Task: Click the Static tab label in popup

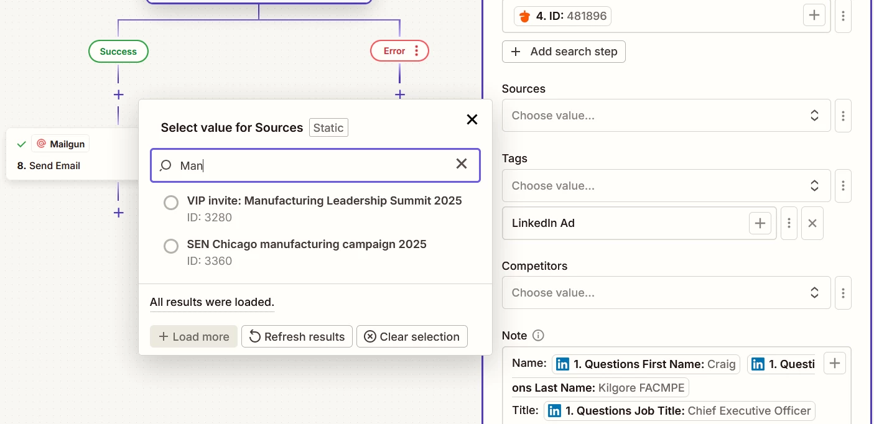Action: 328,127
